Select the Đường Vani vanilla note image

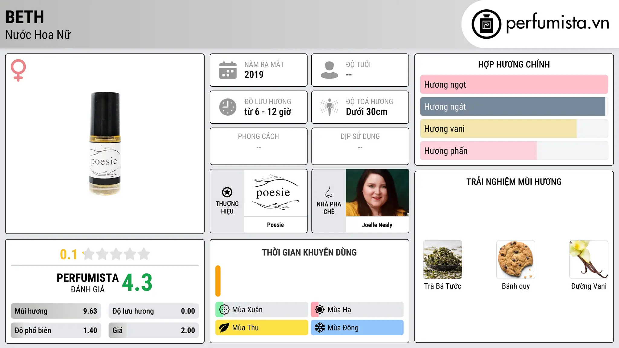589,259
